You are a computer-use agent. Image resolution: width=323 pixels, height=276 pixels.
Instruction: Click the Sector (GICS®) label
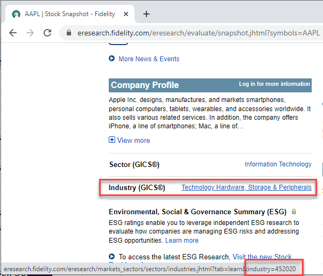(x=134, y=165)
